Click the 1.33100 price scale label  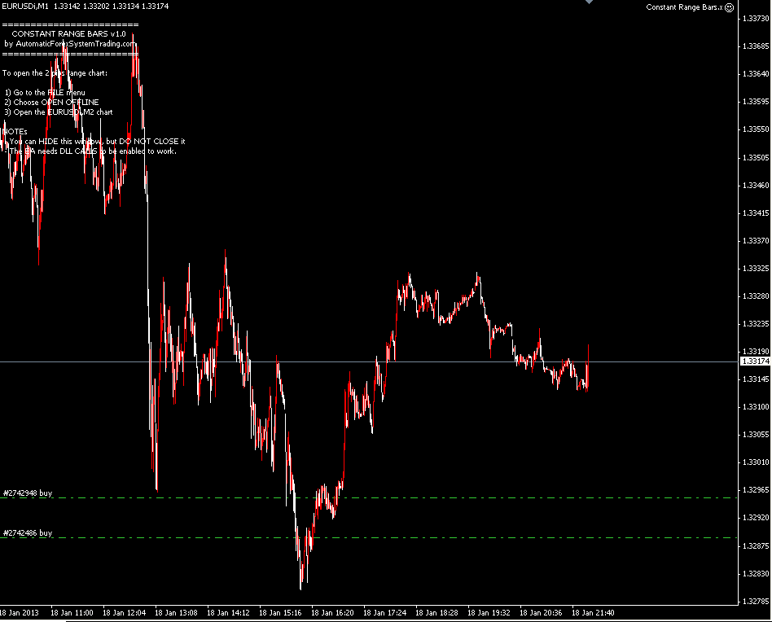coord(756,407)
